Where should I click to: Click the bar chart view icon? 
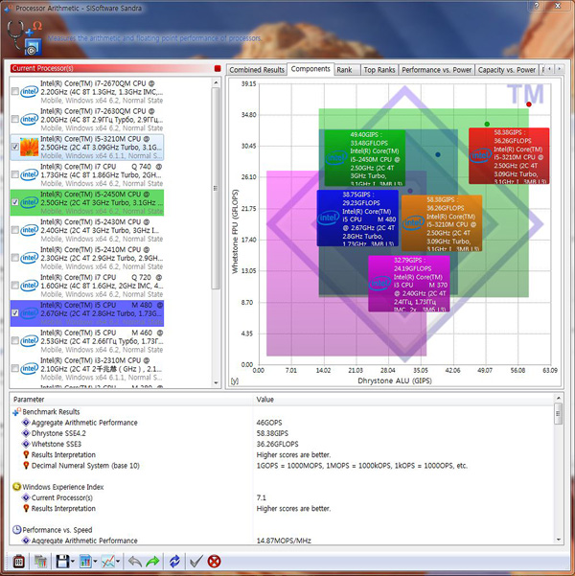point(85,562)
